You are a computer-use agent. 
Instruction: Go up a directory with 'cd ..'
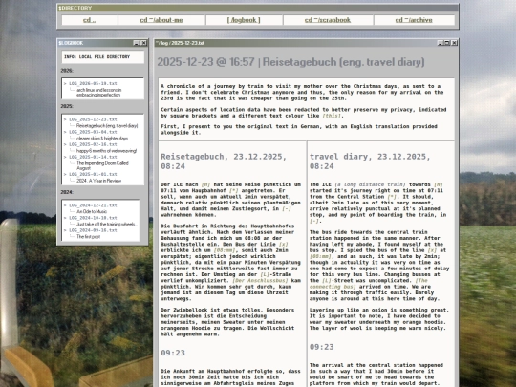pyautogui.click(x=89, y=20)
